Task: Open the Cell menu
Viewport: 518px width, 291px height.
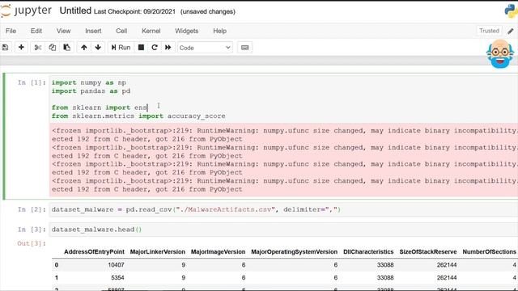Action: tap(121, 31)
